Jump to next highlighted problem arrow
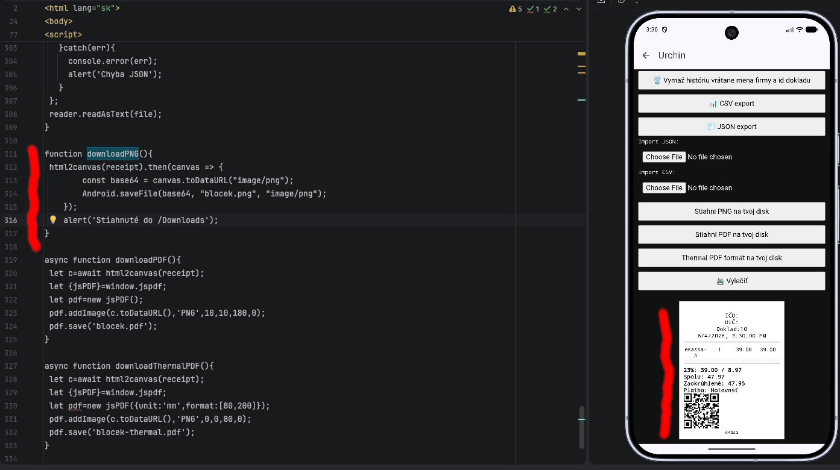This screenshot has width=840, height=470. (x=579, y=9)
